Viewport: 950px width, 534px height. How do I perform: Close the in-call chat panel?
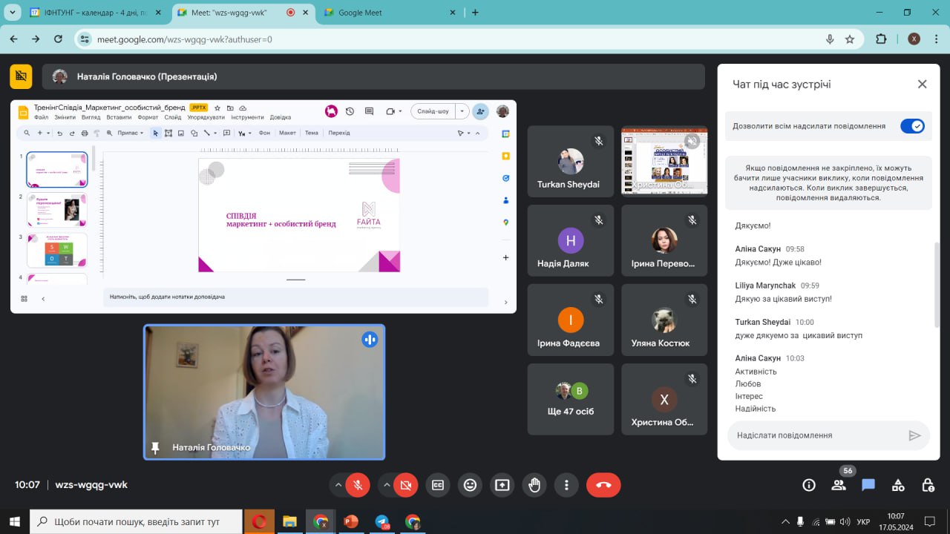point(922,85)
